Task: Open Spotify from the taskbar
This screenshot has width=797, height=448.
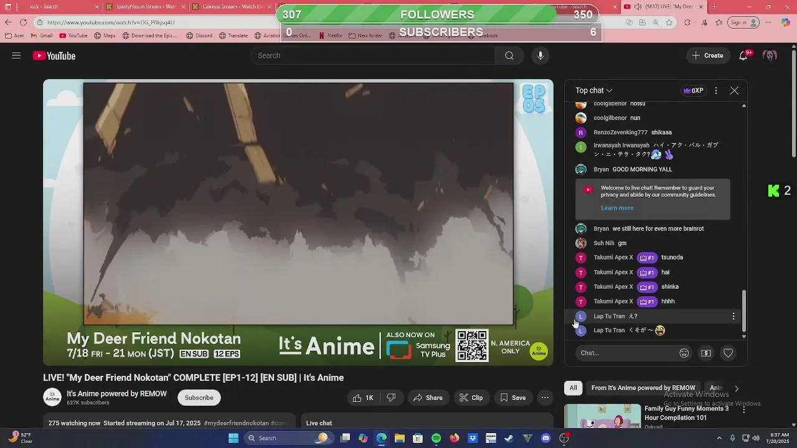Action: pyautogui.click(x=436, y=438)
